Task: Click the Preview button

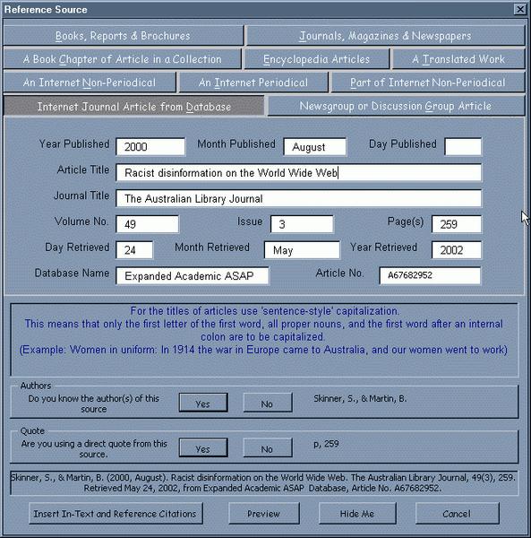Action: pyautogui.click(x=264, y=513)
